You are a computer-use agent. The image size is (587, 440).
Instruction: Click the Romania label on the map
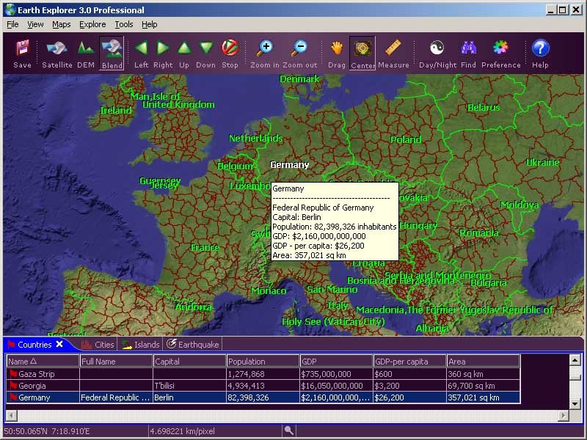479,232
